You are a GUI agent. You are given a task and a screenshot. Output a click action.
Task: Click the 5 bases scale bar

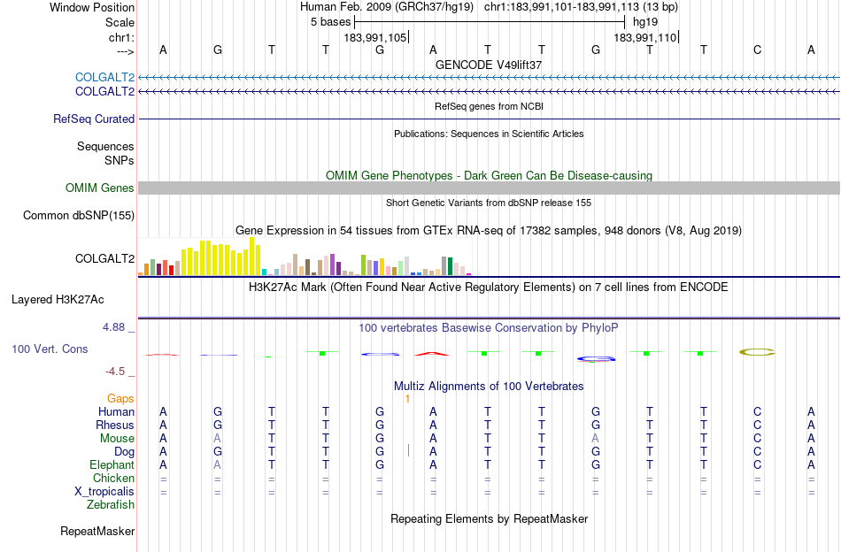490,22
